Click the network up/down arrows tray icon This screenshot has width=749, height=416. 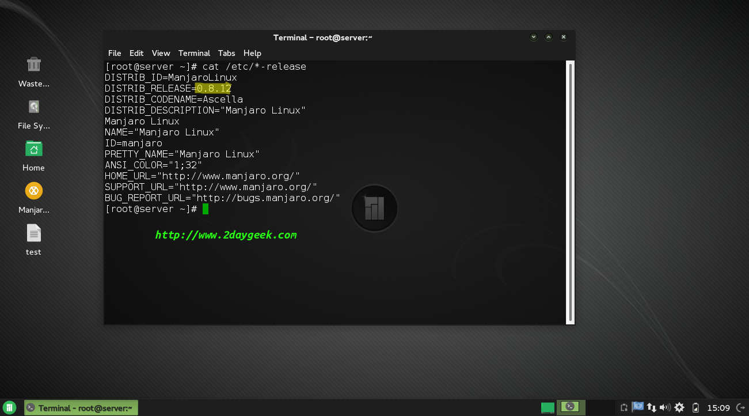point(652,408)
